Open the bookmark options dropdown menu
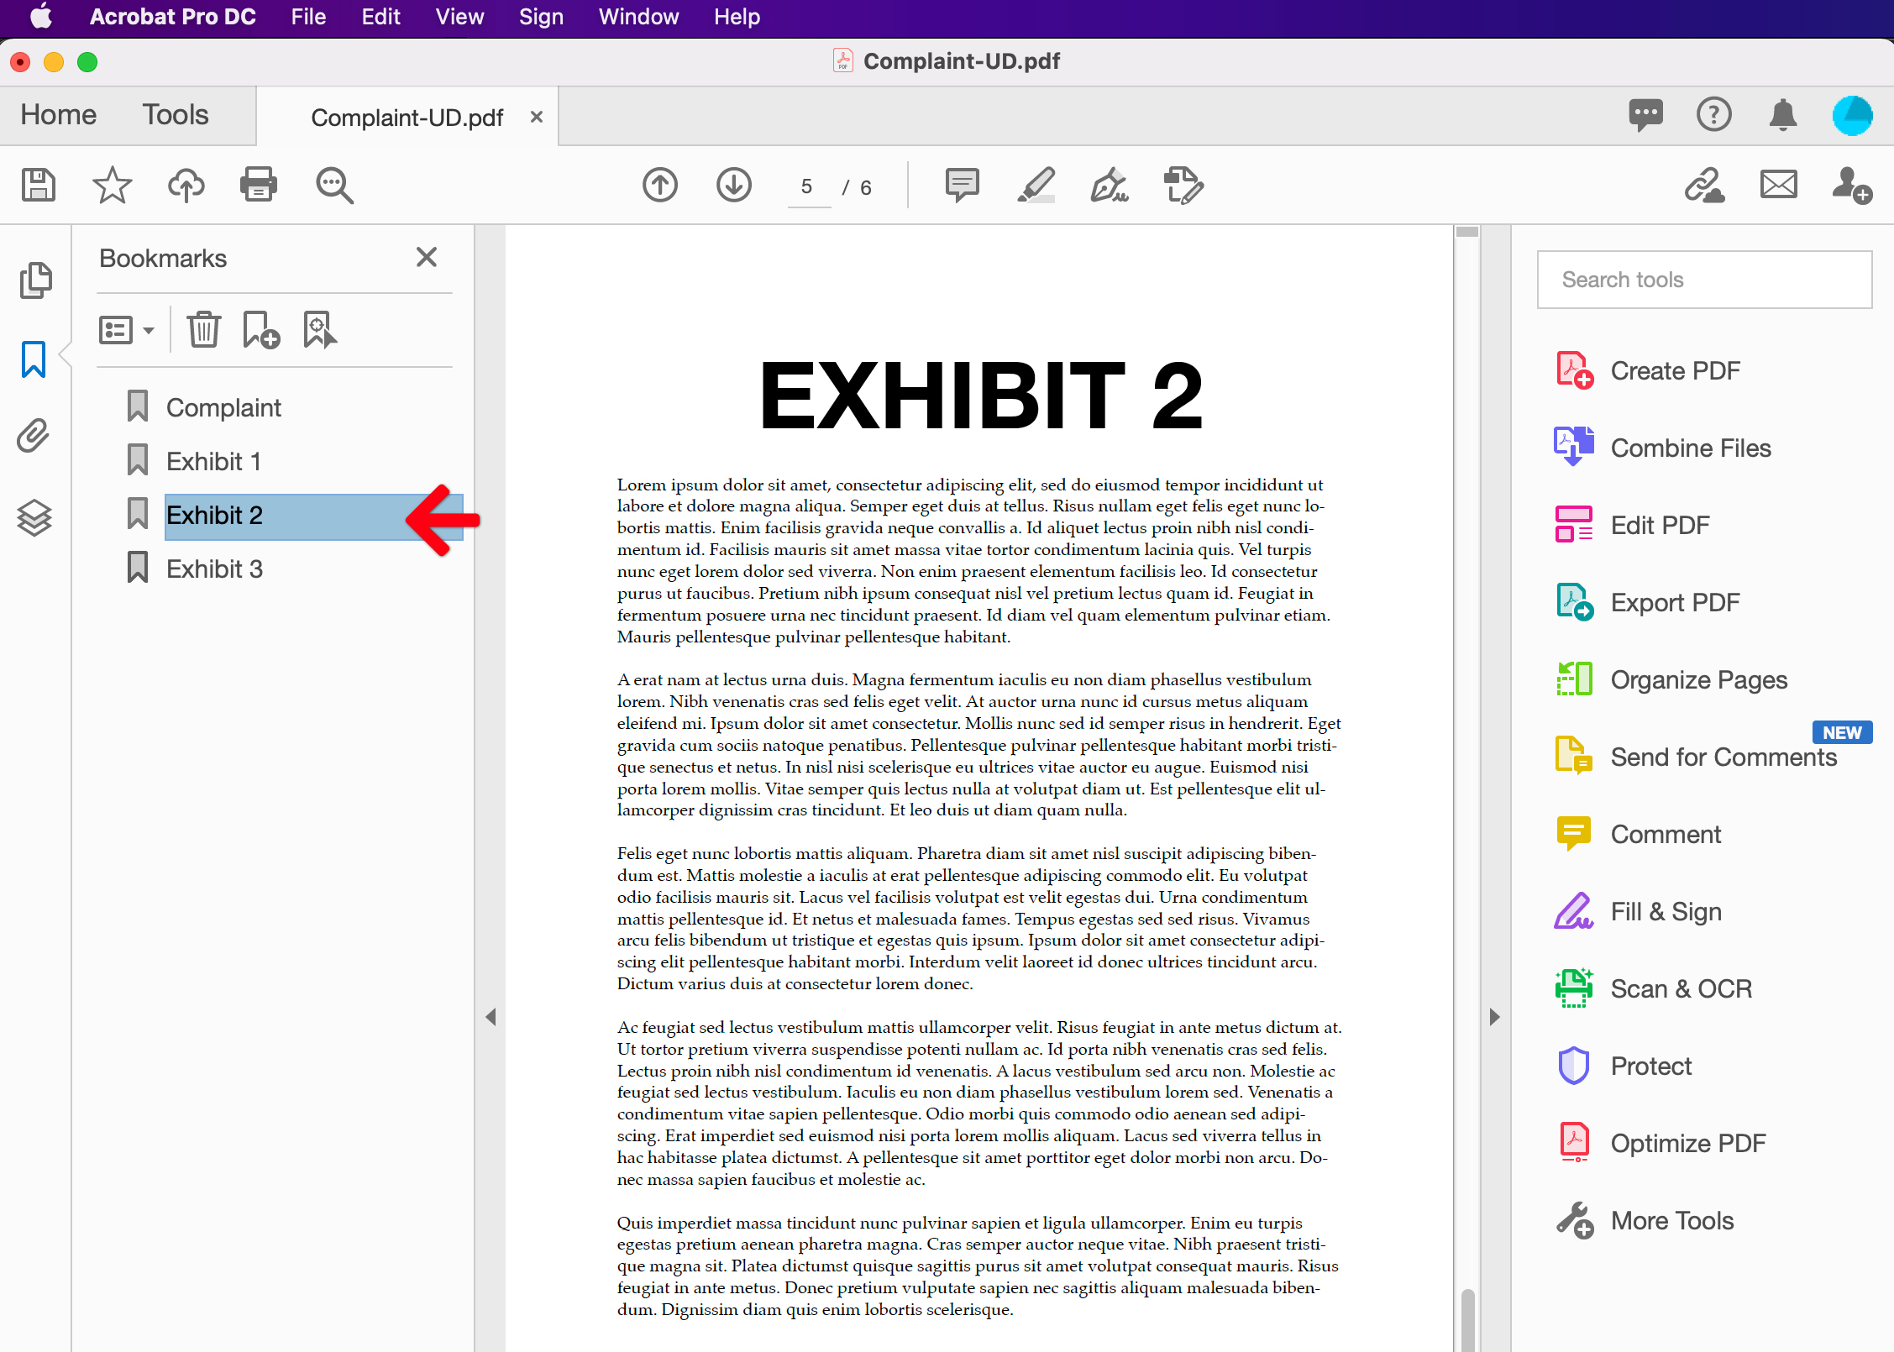The width and height of the screenshot is (1894, 1352). [x=126, y=329]
